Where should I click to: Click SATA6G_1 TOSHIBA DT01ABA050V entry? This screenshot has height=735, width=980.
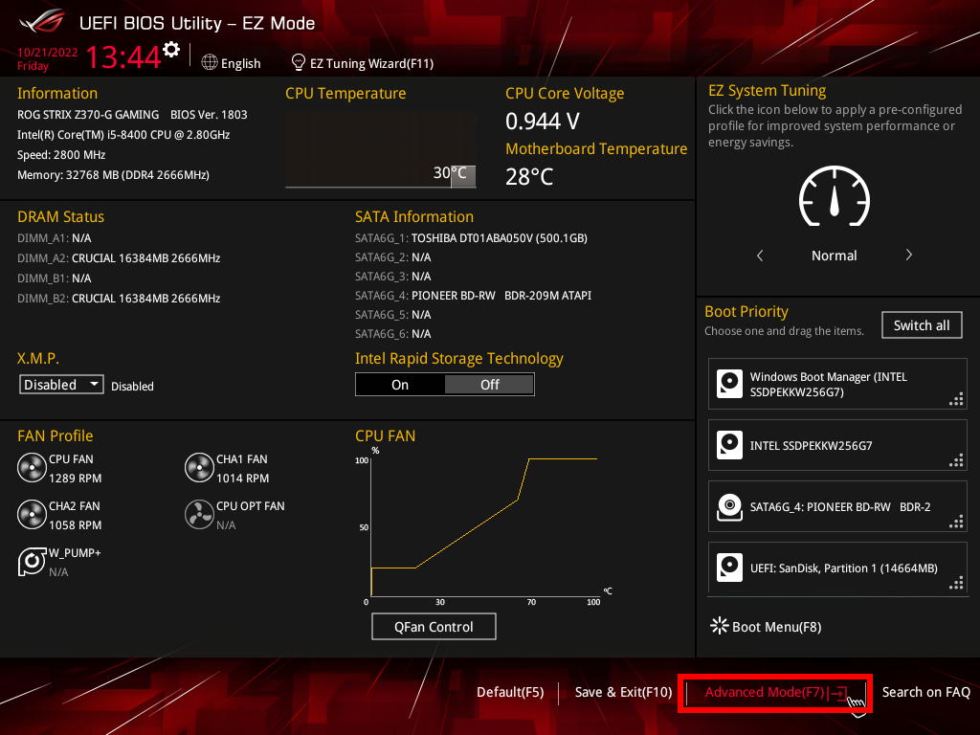pos(471,238)
